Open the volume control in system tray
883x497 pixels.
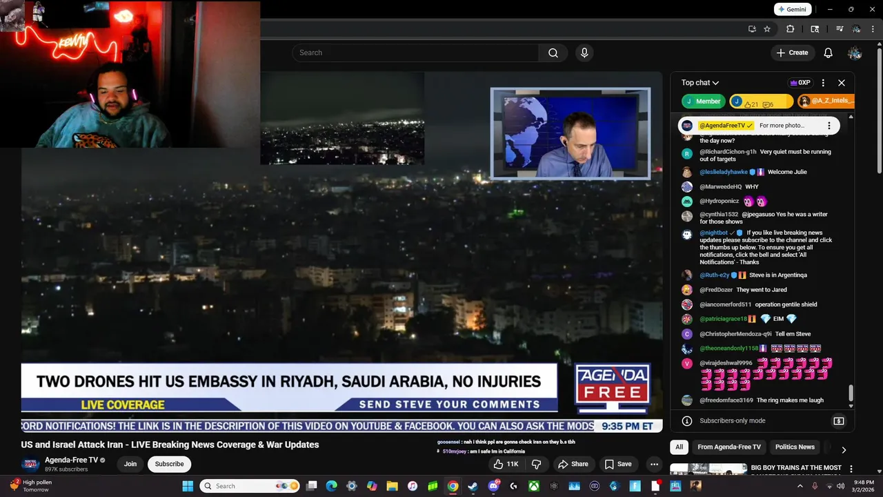click(x=840, y=486)
